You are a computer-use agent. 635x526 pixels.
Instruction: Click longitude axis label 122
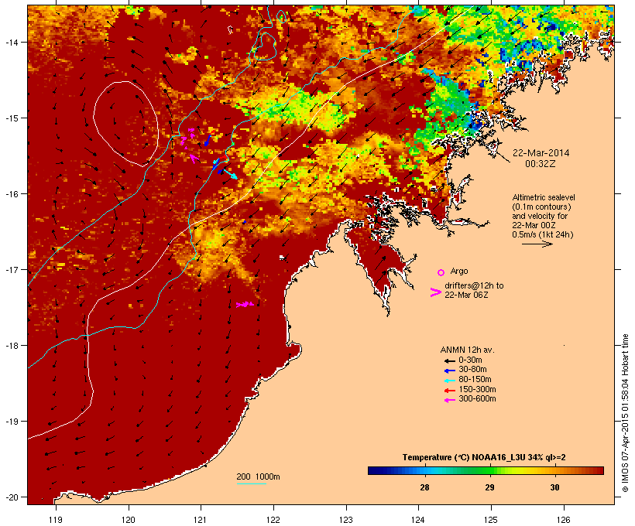point(273,520)
